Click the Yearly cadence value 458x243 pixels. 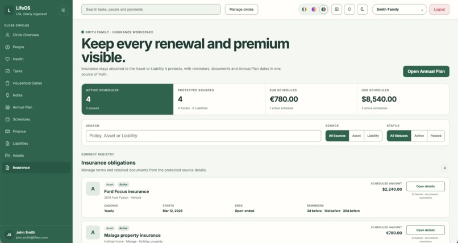click(x=109, y=211)
